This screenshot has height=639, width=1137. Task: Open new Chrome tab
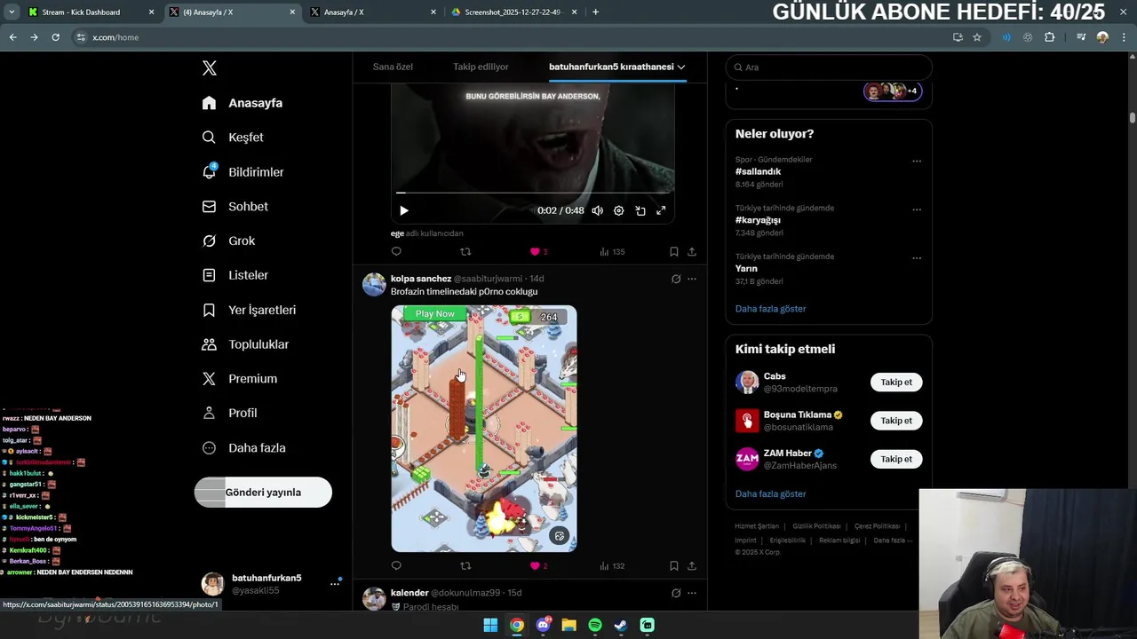point(595,12)
